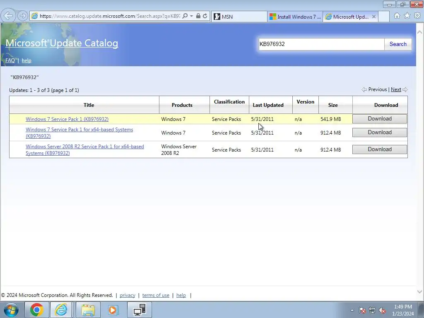Sort by Classification column header

point(229,102)
